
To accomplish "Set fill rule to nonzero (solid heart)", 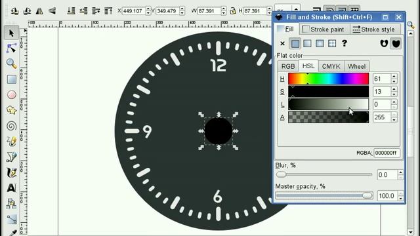I will [396, 43].
